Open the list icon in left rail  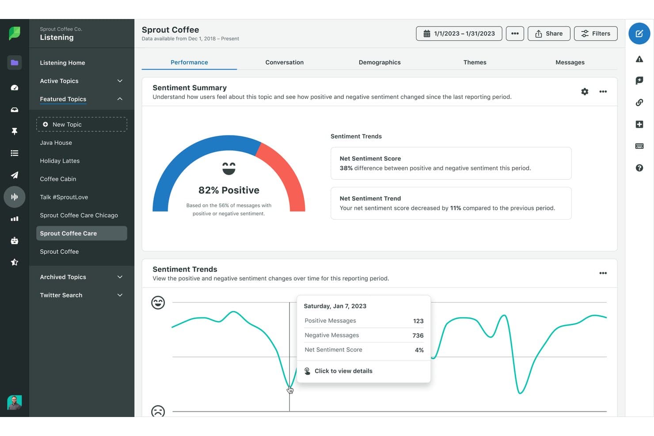pyautogui.click(x=14, y=153)
